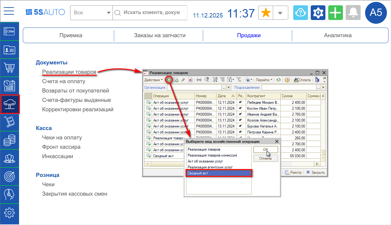
Task: Click the client search input field
Action: [151, 13]
